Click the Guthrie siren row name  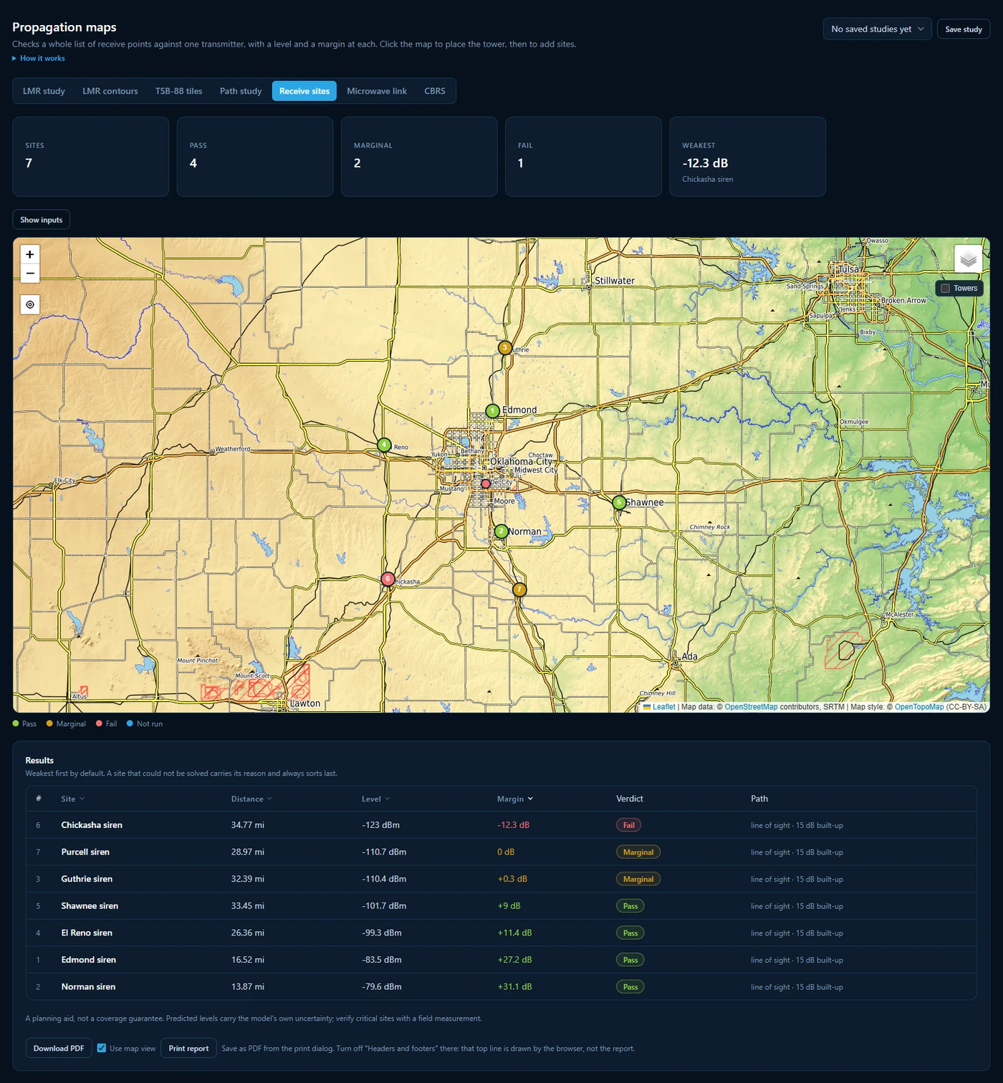tap(87, 879)
